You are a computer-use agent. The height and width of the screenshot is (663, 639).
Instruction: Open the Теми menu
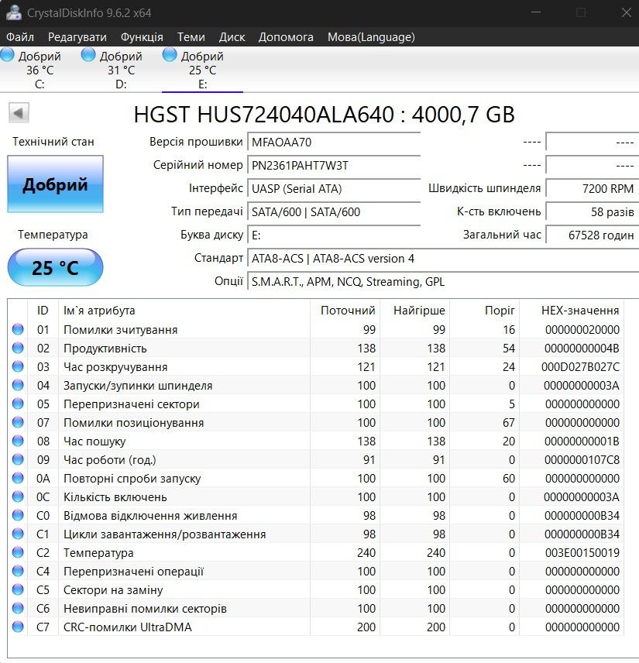(x=191, y=37)
